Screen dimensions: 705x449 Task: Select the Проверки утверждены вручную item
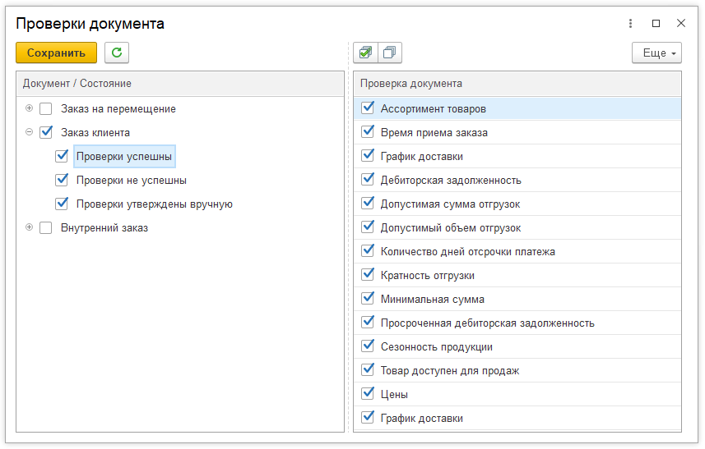155,204
